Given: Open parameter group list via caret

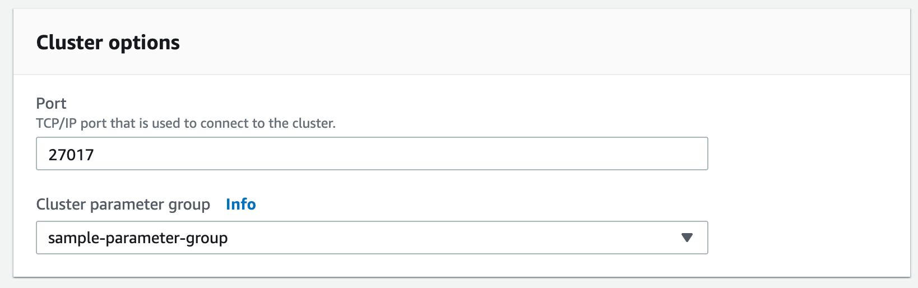Looking at the screenshot, I should tap(687, 238).
